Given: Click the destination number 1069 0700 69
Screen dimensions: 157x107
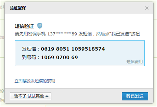Looking at the screenshot, I should 59,57.
